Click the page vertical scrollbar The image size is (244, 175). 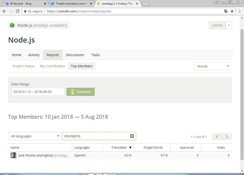pyautogui.click(x=242, y=95)
